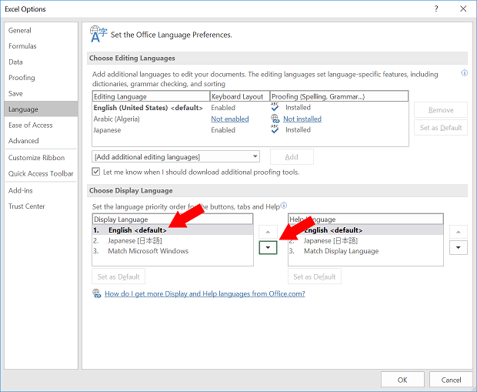
Task: Confirm the dialog with OK
Action: click(x=402, y=380)
